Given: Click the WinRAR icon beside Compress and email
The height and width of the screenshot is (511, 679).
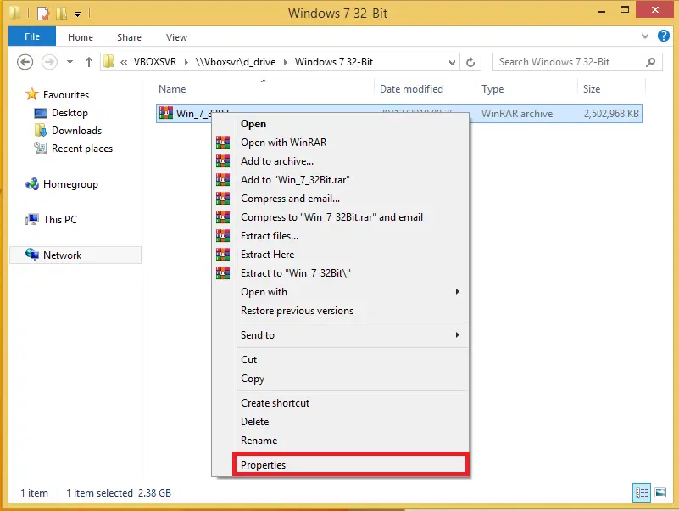Looking at the screenshot, I should pyautogui.click(x=223, y=199).
